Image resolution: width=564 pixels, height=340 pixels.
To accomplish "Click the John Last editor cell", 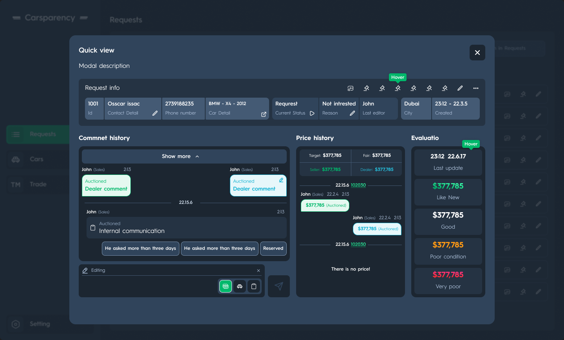I will pos(378,109).
